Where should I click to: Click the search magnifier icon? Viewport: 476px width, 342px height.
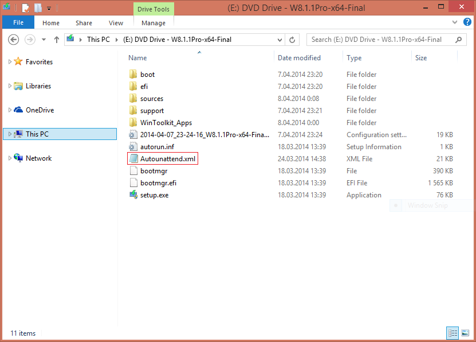pyautogui.click(x=459, y=40)
